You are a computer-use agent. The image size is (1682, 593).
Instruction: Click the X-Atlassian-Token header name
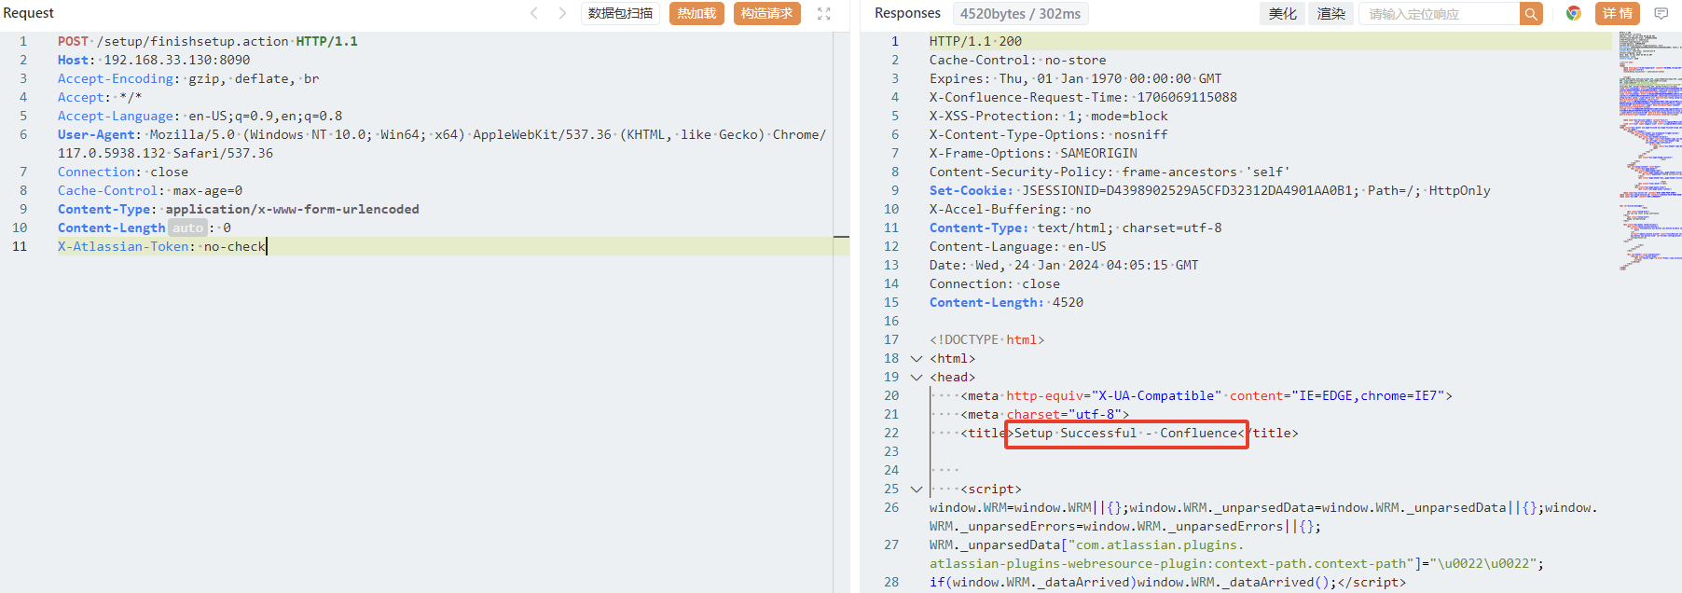click(x=123, y=246)
